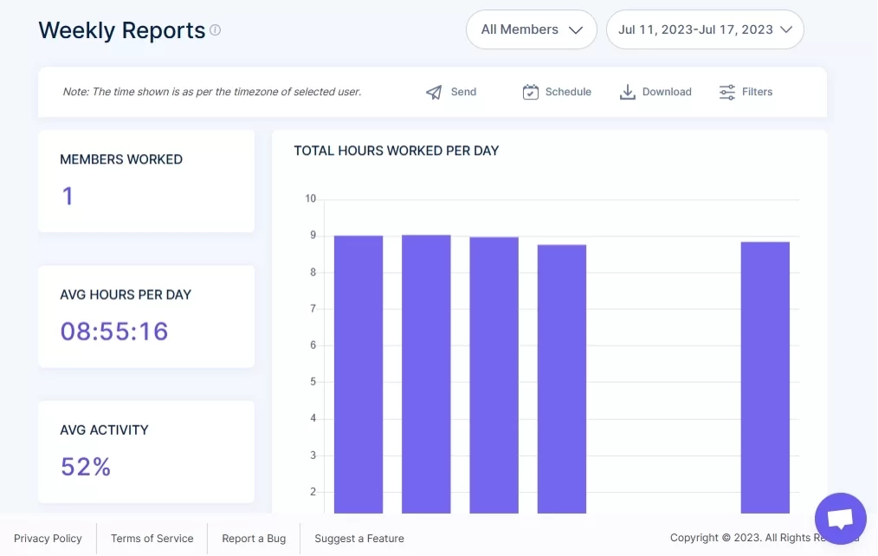Open the Report a Bug link

point(254,538)
